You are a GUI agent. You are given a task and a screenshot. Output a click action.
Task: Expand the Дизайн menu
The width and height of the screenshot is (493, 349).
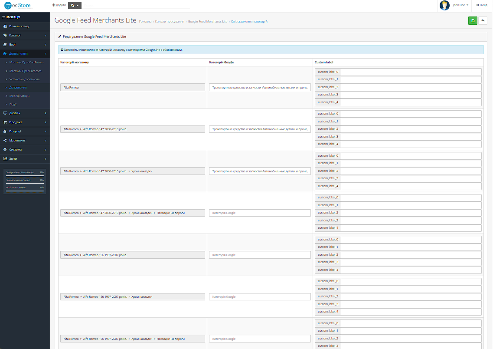(x=25, y=113)
